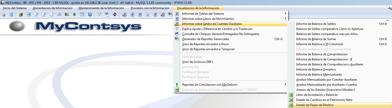Image resolution: width=392 pixels, height=108 pixels.
Task: Select Anexos de los Estados Financieros Modela 1
Action: (340, 90)
